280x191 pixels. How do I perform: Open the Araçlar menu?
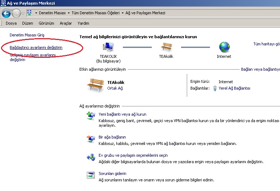tap(66, 23)
